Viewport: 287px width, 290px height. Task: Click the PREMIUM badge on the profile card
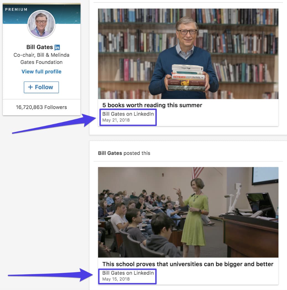[16, 9]
